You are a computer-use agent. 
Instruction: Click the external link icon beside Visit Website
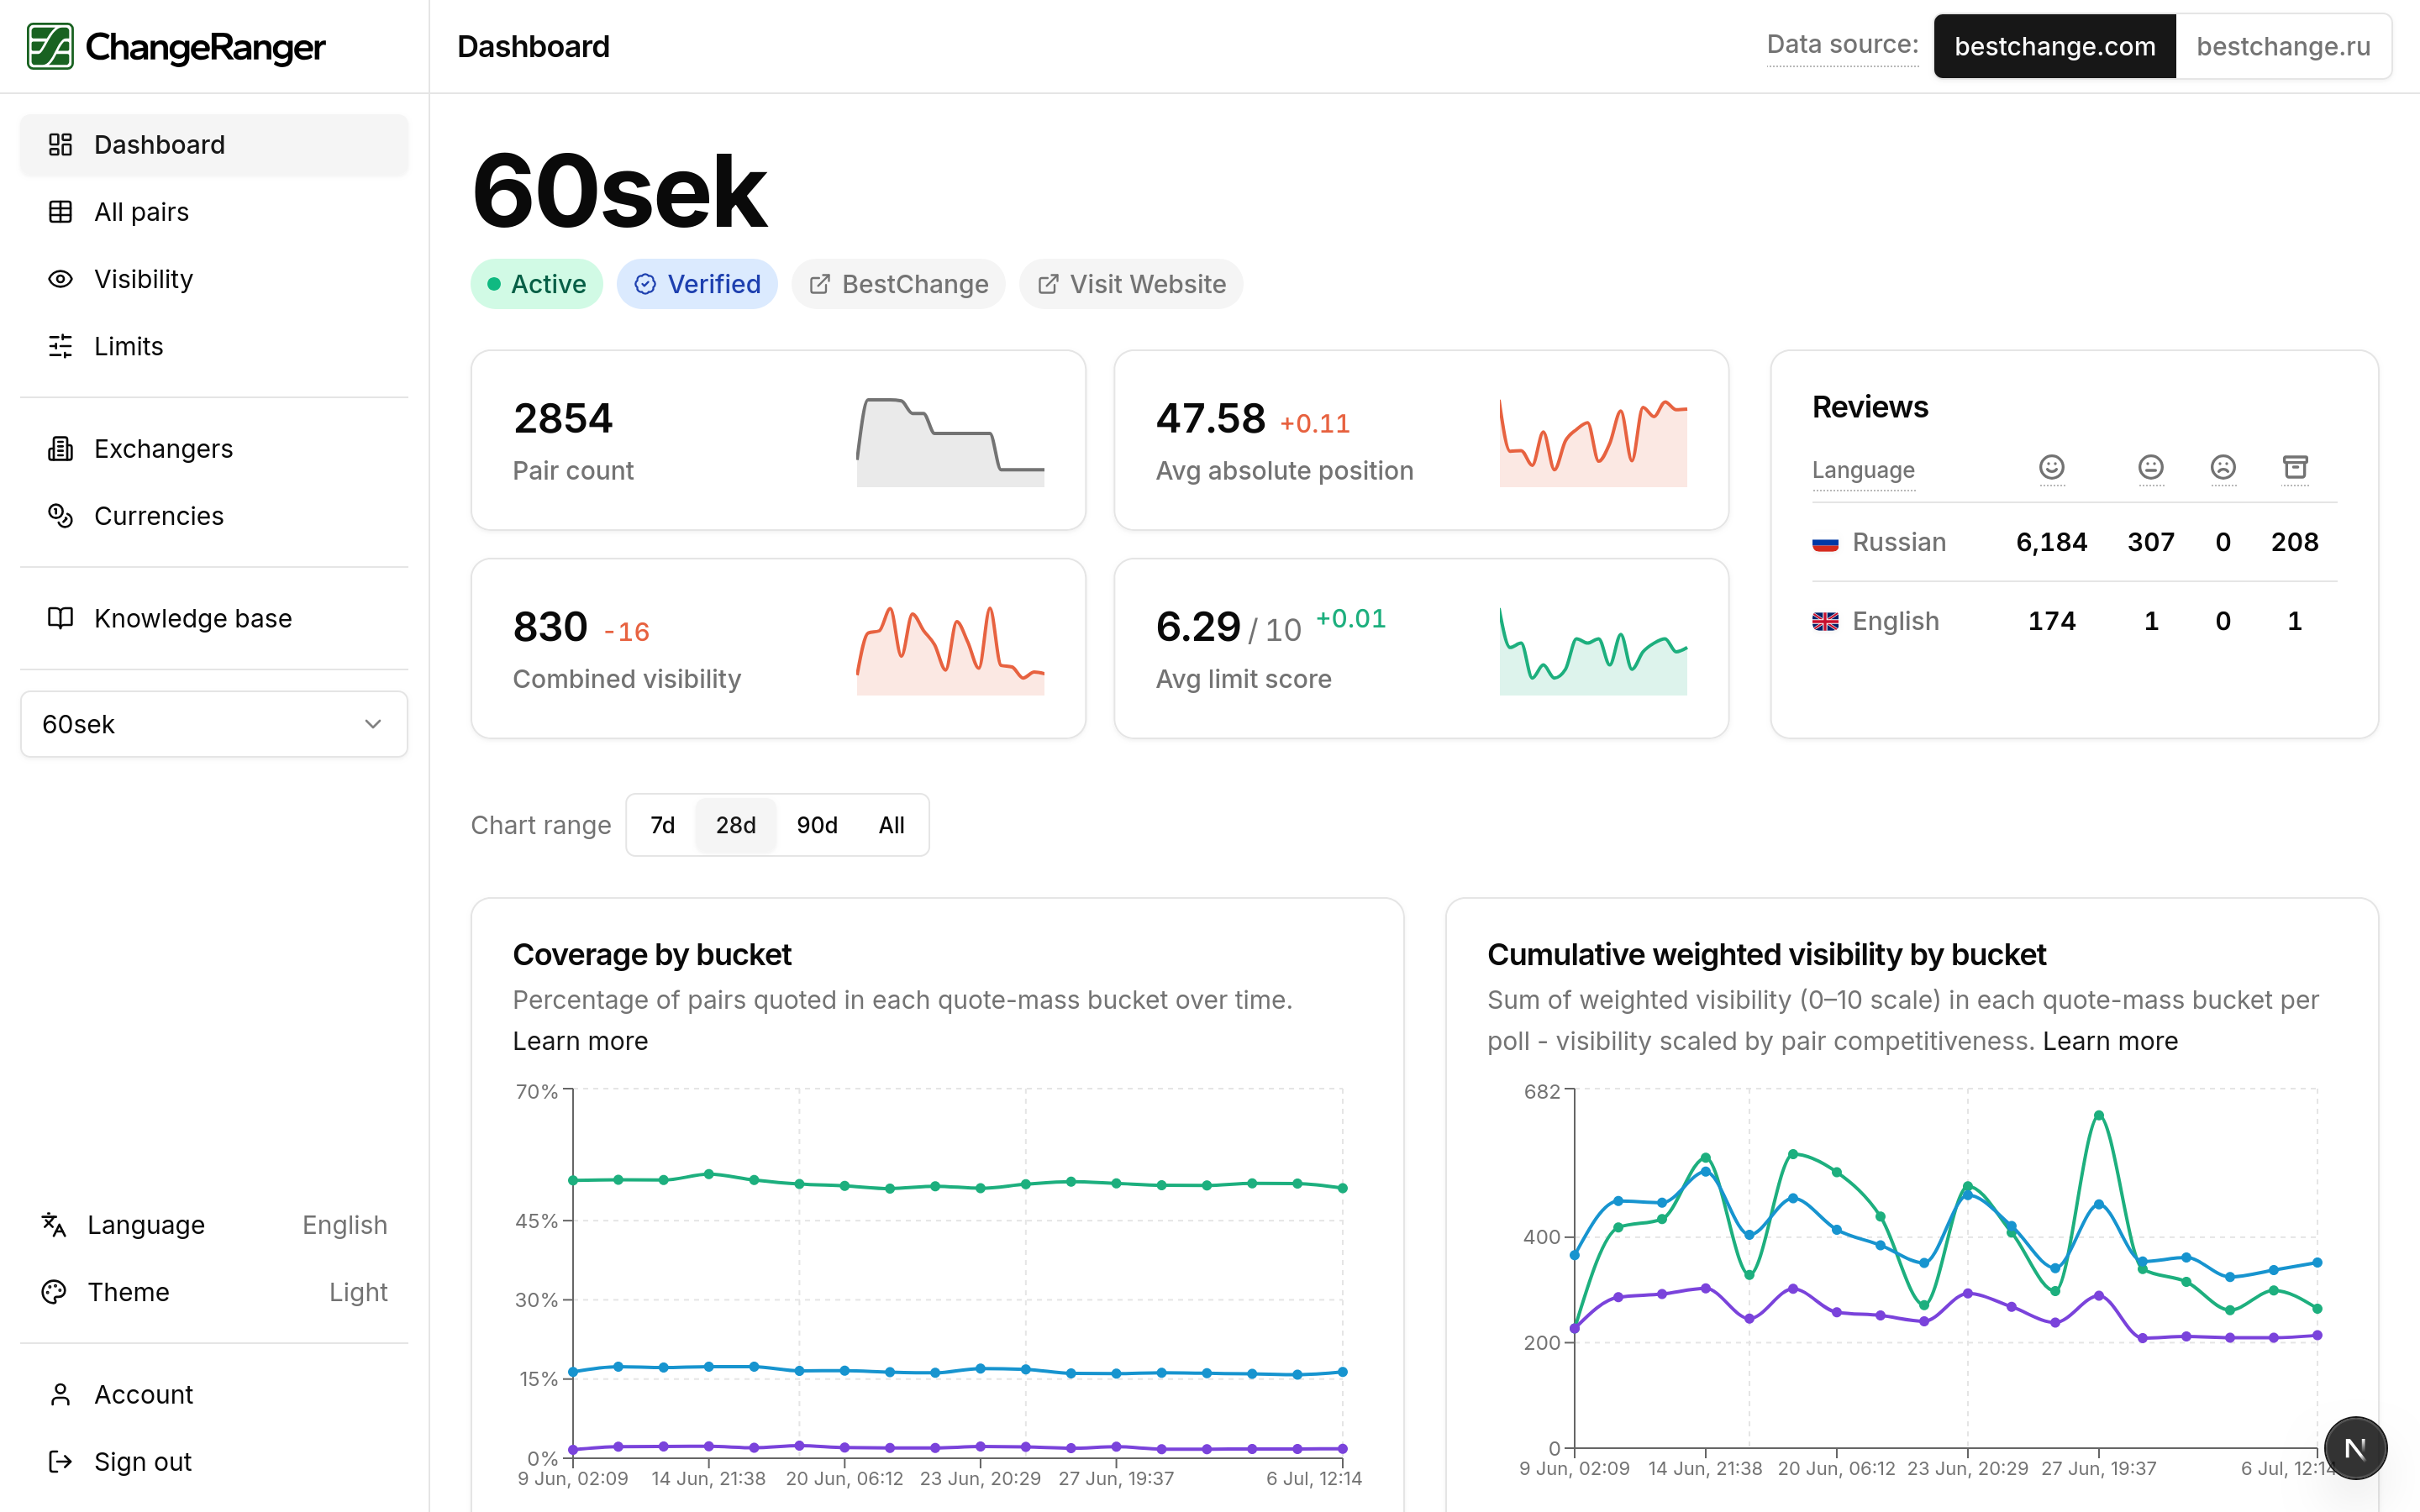point(1047,284)
